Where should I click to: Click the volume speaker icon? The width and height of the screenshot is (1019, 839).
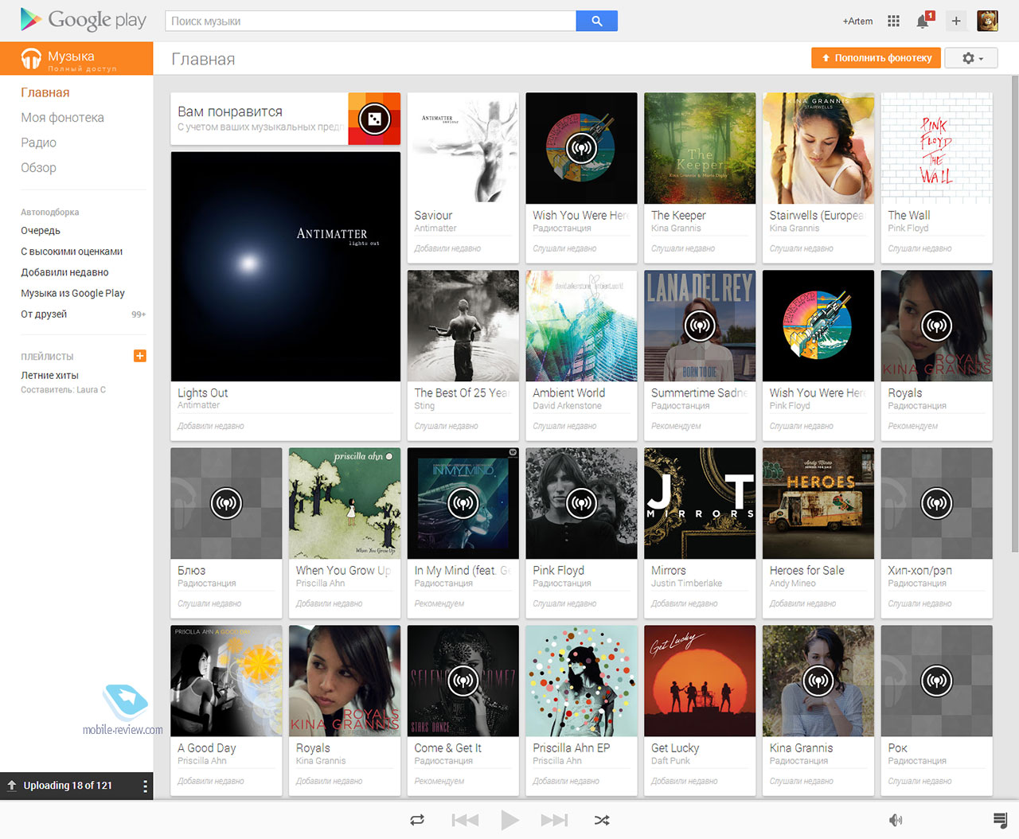click(896, 820)
